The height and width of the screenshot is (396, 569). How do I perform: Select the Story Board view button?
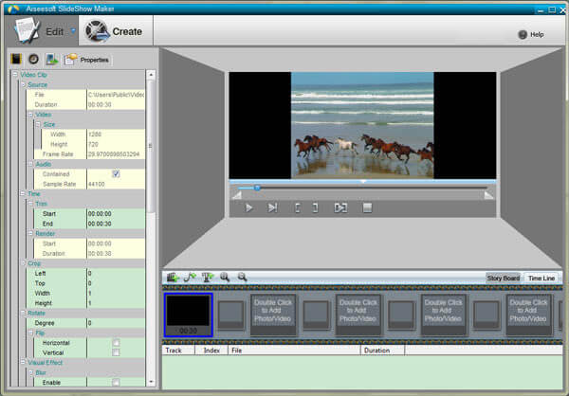pyautogui.click(x=503, y=278)
